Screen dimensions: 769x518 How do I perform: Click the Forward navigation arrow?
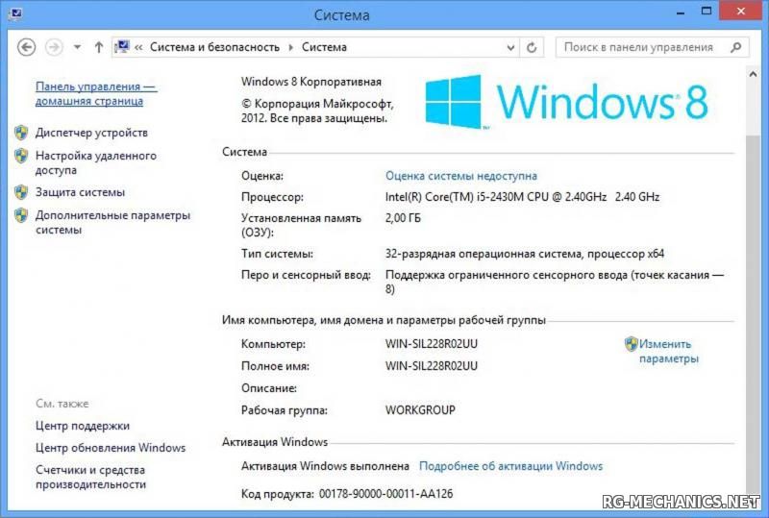coord(54,47)
